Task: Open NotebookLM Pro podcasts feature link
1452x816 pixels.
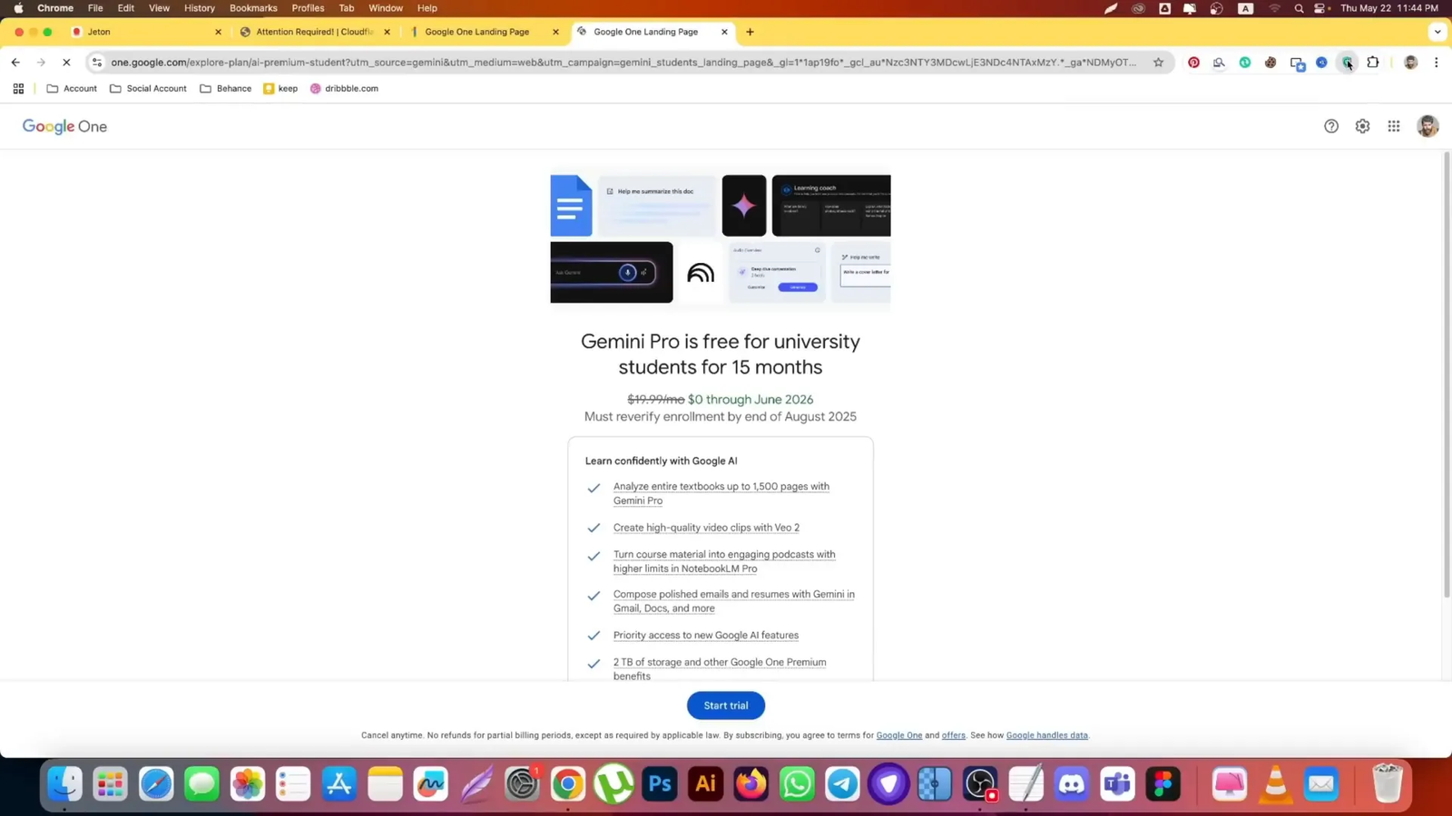Action: (x=724, y=561)
